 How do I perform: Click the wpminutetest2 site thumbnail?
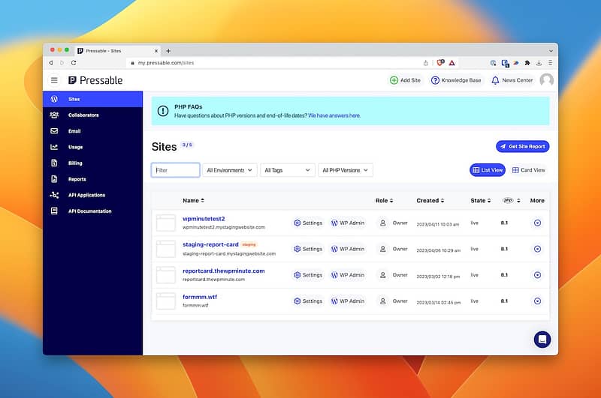point(165,223)
